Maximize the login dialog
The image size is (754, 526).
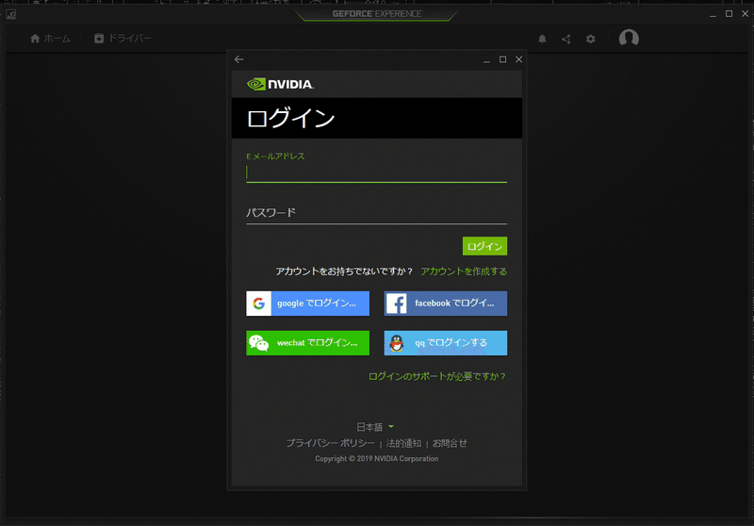coord(502,59)
